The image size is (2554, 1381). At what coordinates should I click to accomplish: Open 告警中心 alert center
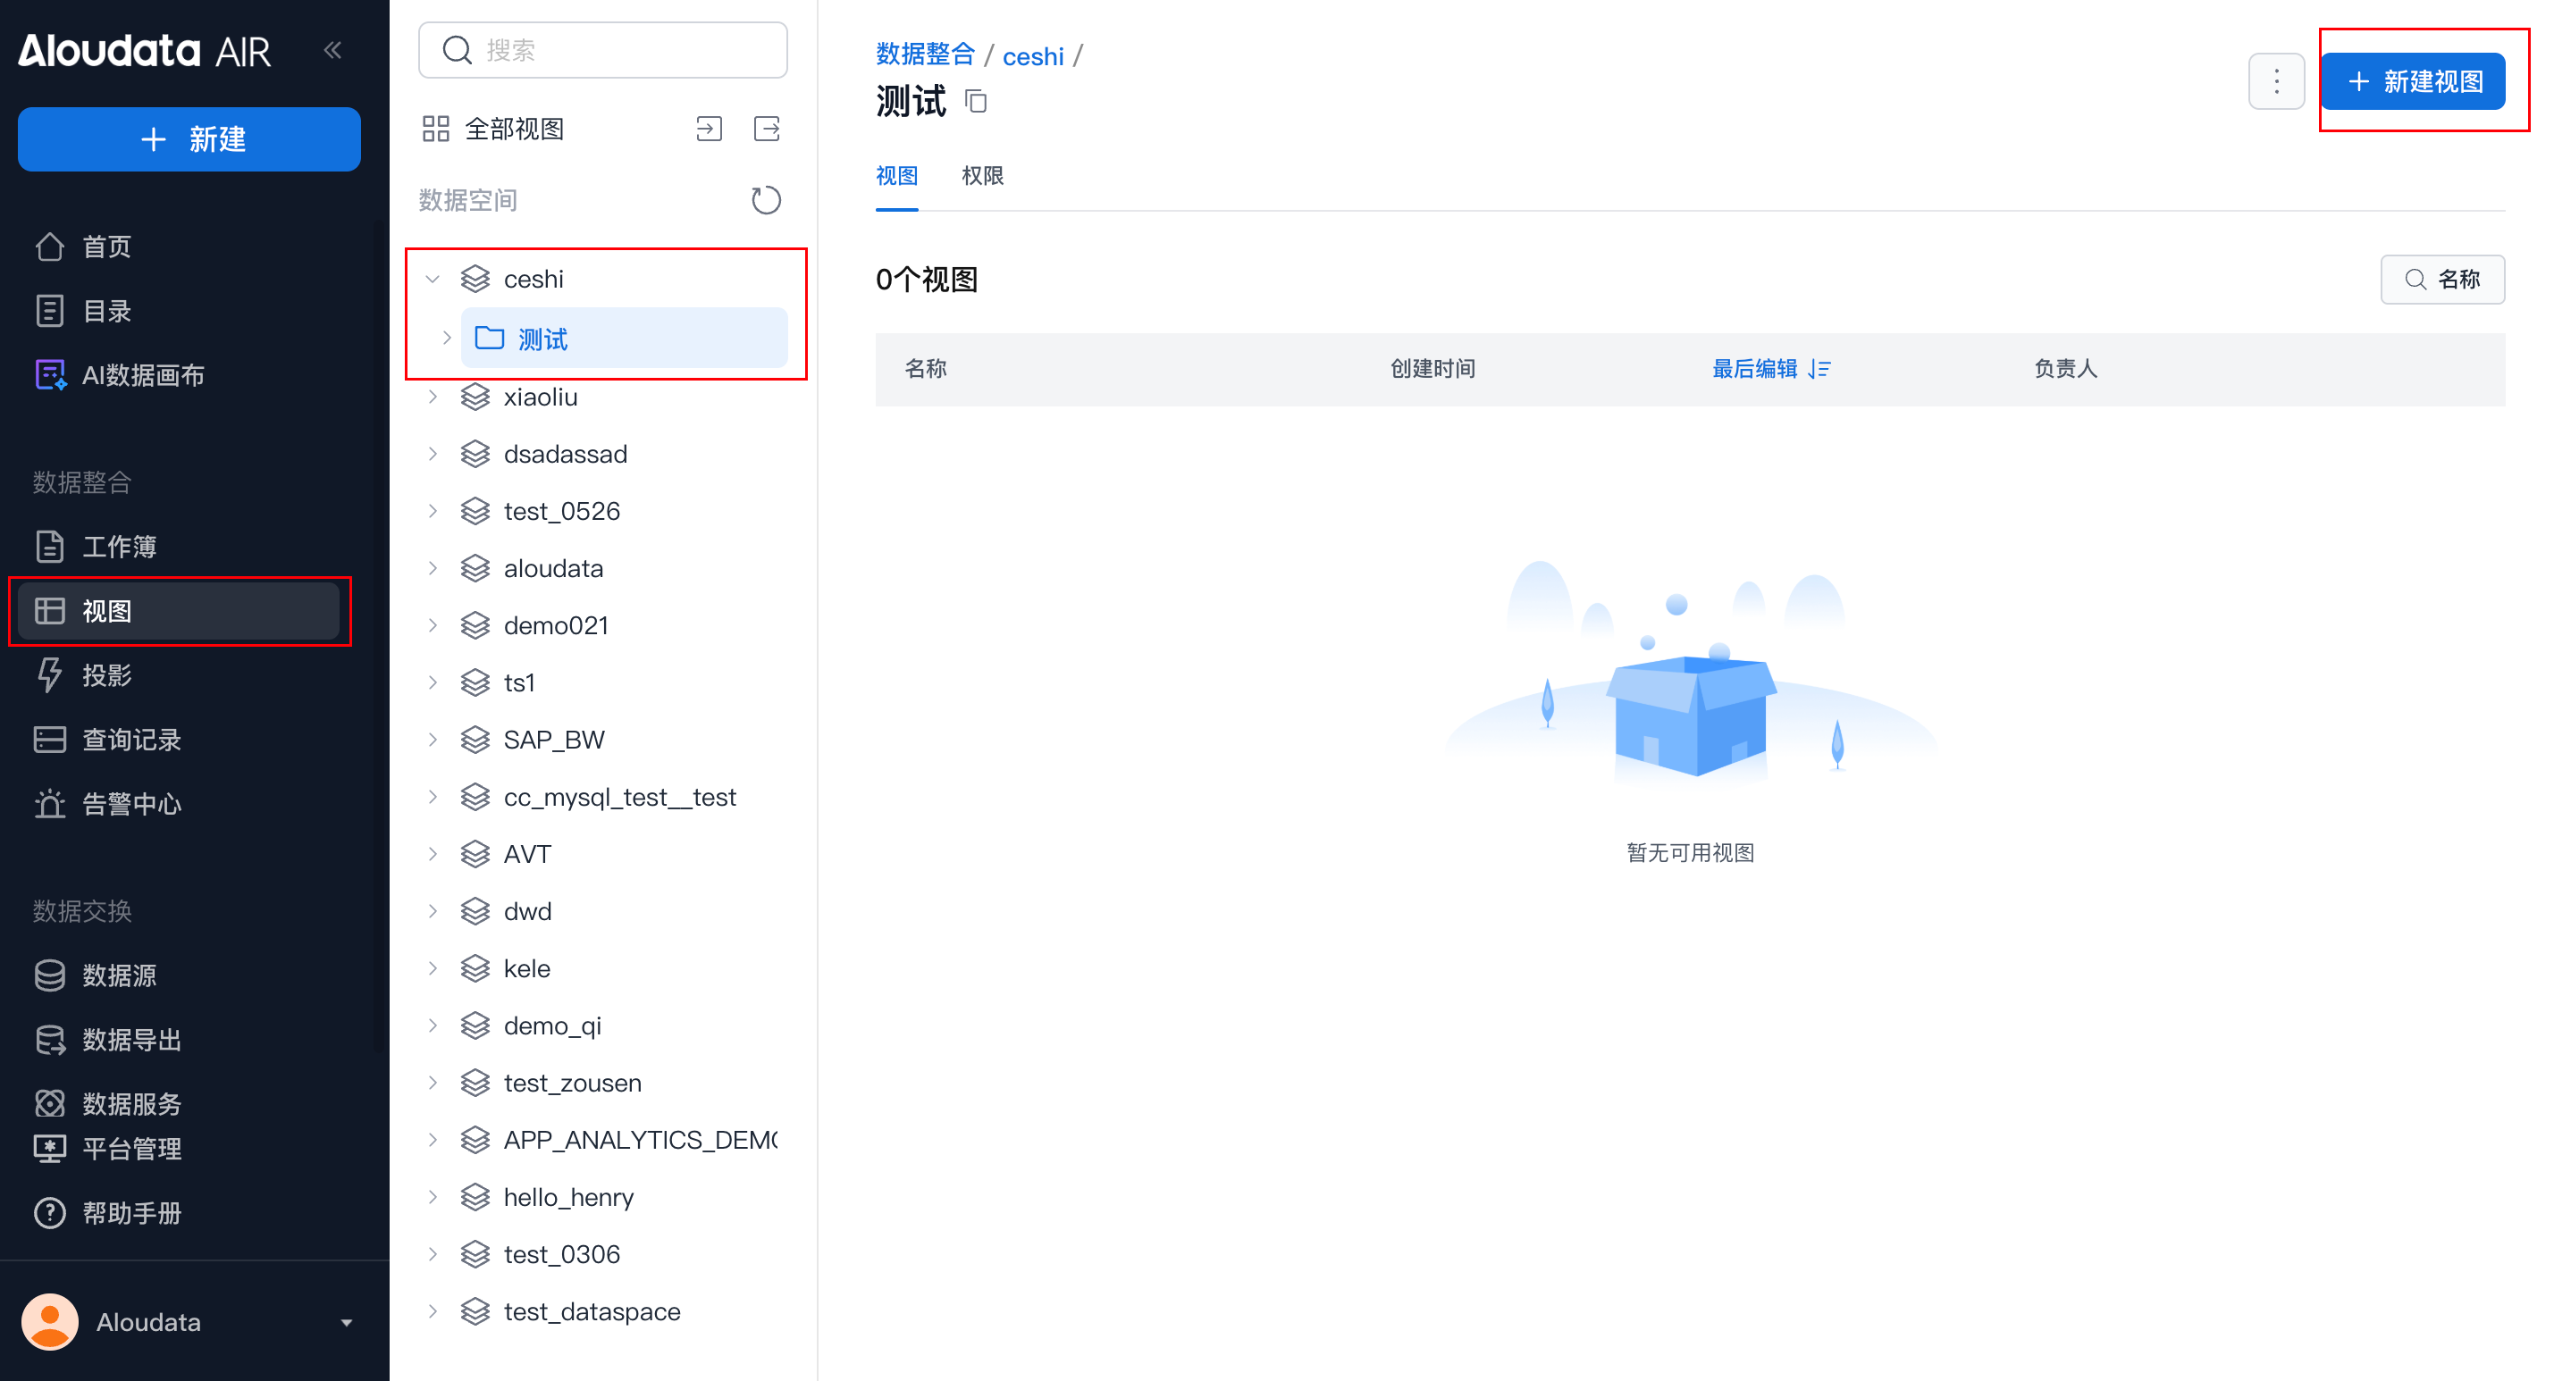pos(130,804)
